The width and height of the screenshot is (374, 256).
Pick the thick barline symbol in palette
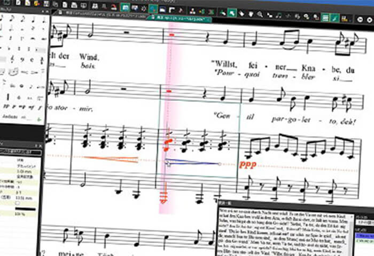pos(8,97)
